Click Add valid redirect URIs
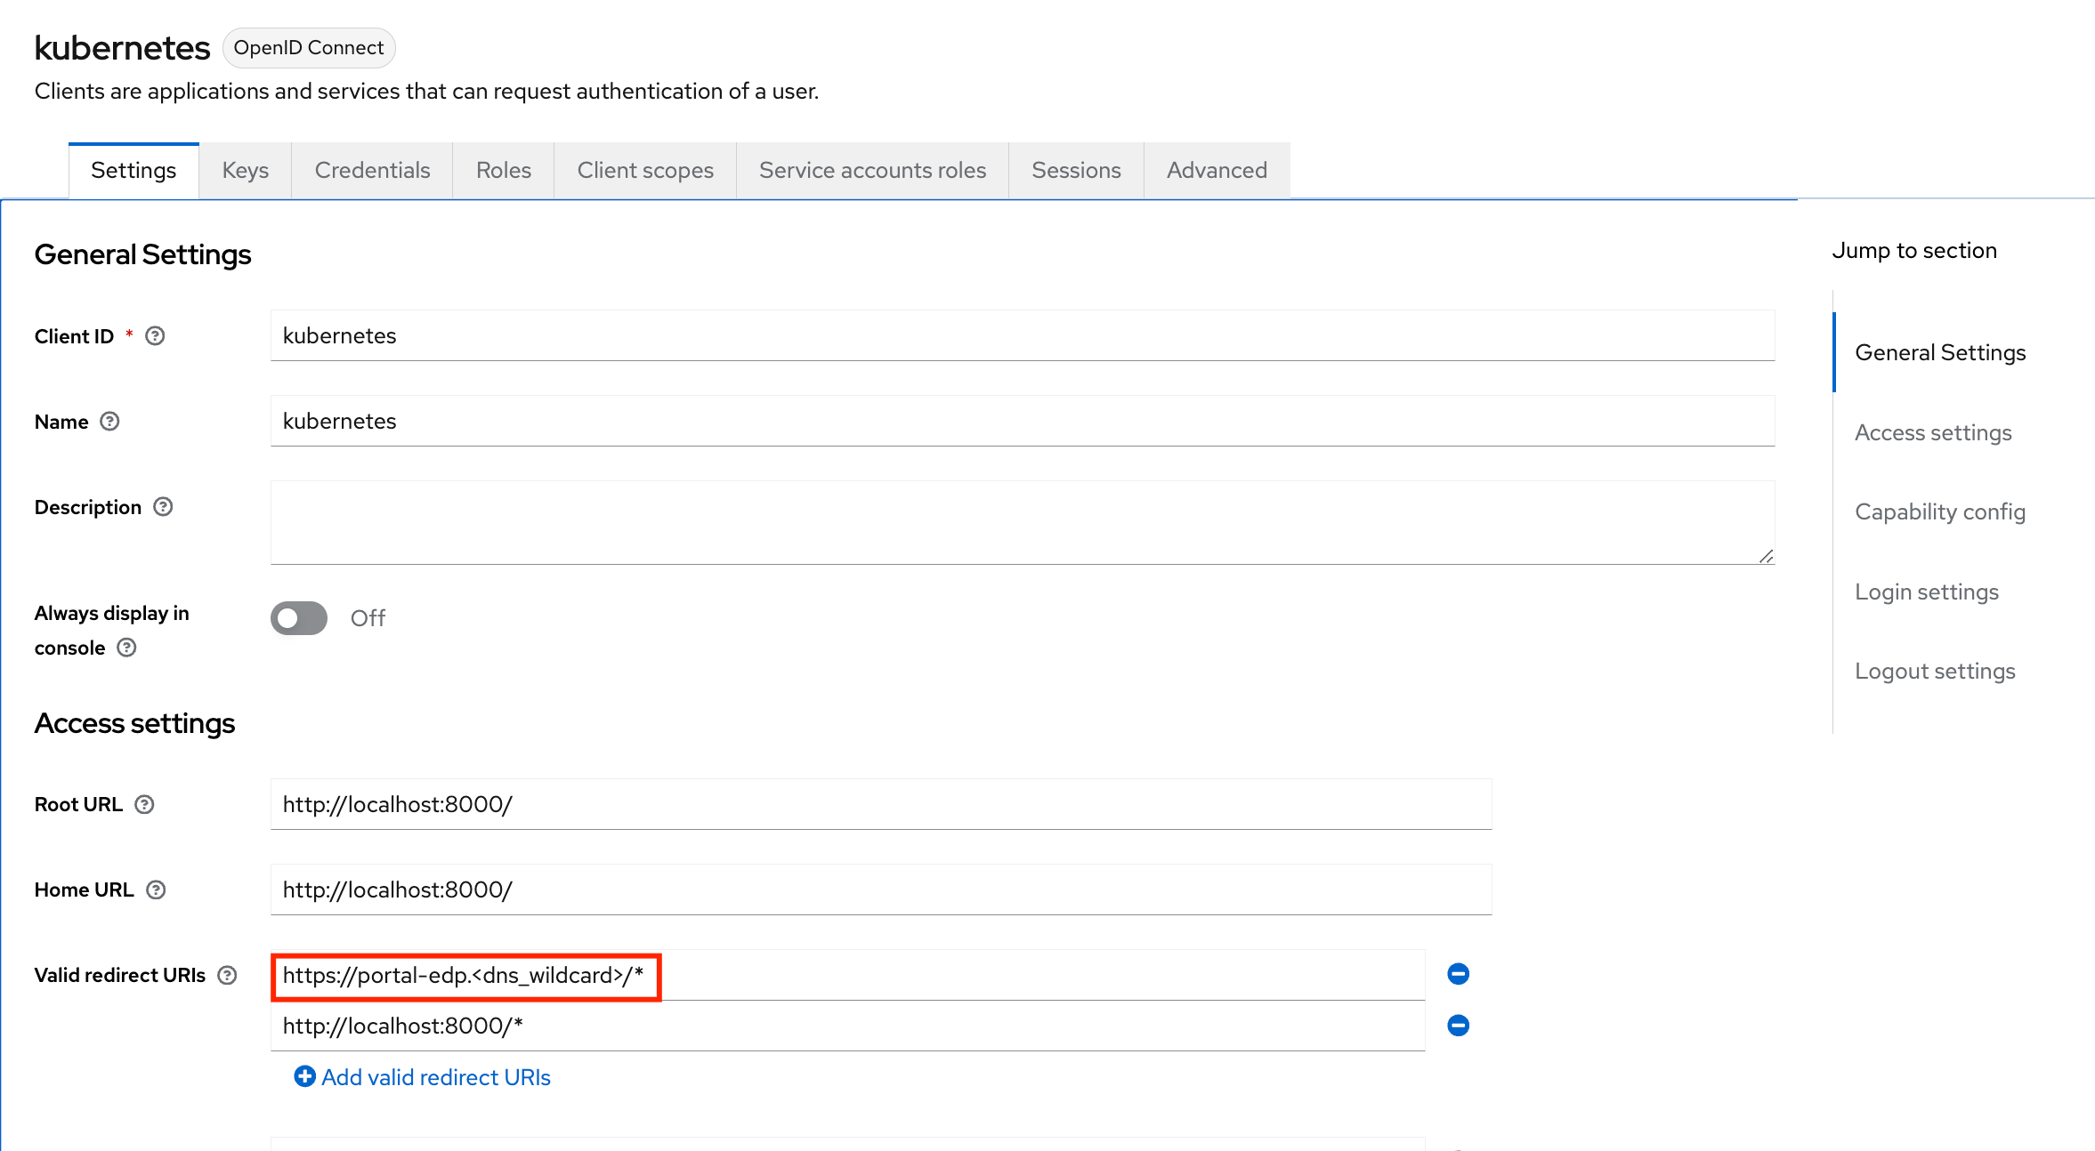 click(x=436, y=1076)
